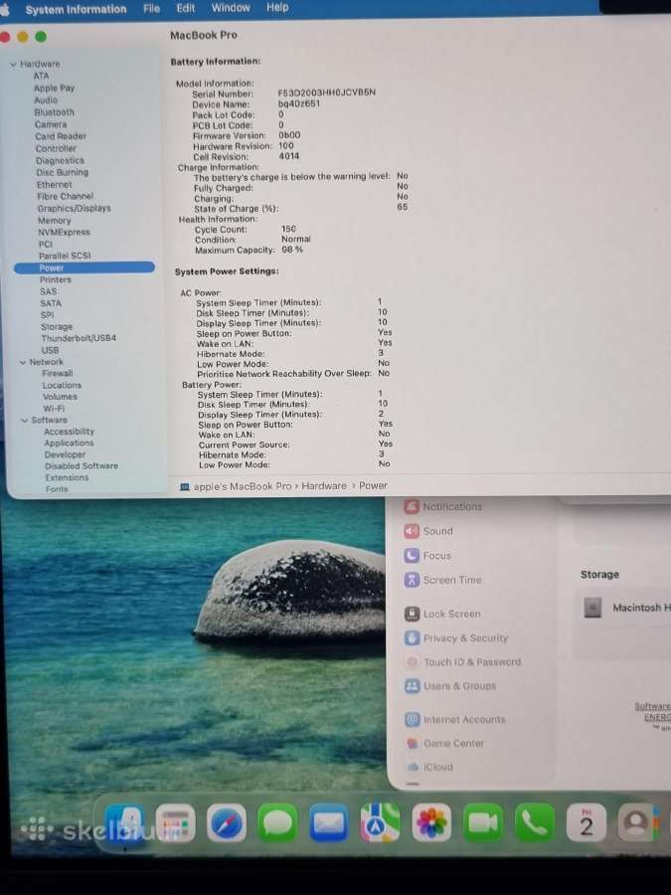Click the Privacy & Security hand icon
671x895 pixels.
coord(412,637)
